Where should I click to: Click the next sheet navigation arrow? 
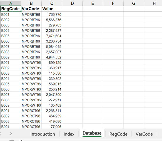(x=11, y=134)
